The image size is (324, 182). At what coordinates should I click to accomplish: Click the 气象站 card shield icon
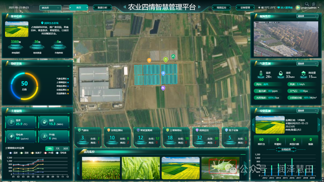click(x=79, y=130)
